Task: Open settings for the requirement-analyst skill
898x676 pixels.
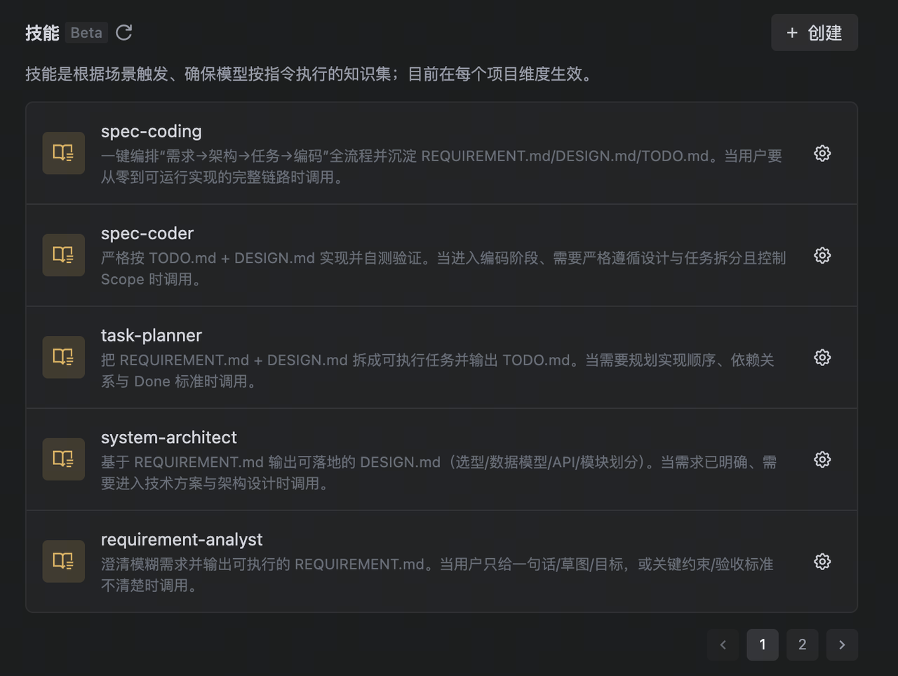Action: click(822, 562)
